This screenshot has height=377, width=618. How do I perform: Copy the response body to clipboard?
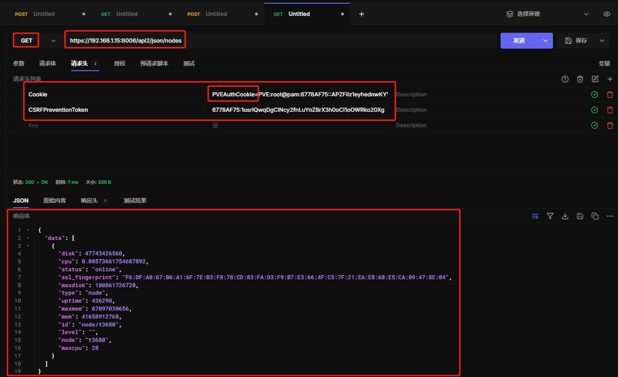pyautogui.click(x=595, y=216)
